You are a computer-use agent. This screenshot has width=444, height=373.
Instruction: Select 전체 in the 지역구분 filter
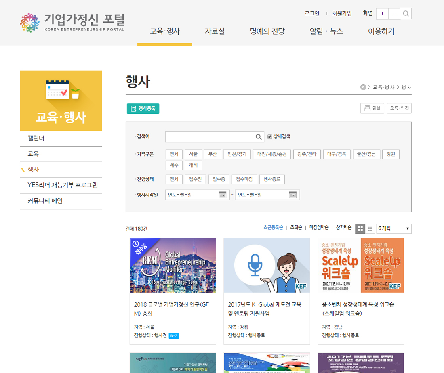coord(174,154)
